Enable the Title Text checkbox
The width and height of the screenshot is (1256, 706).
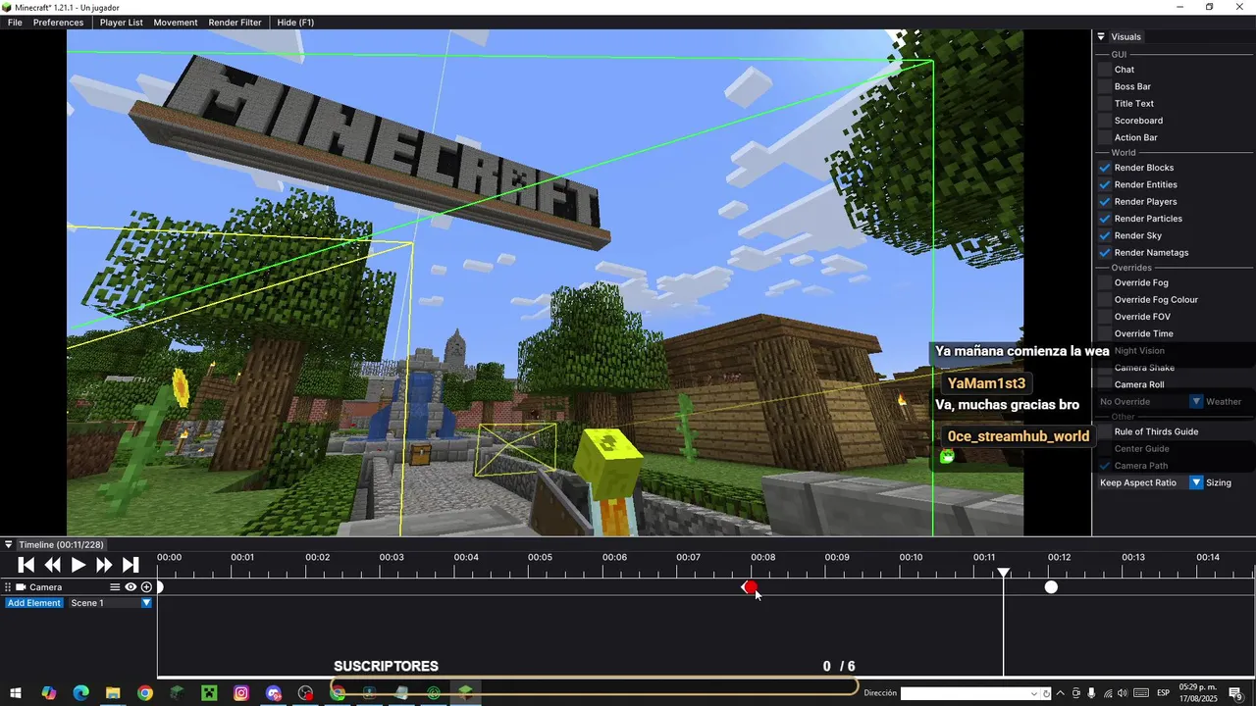point(1105,103)
